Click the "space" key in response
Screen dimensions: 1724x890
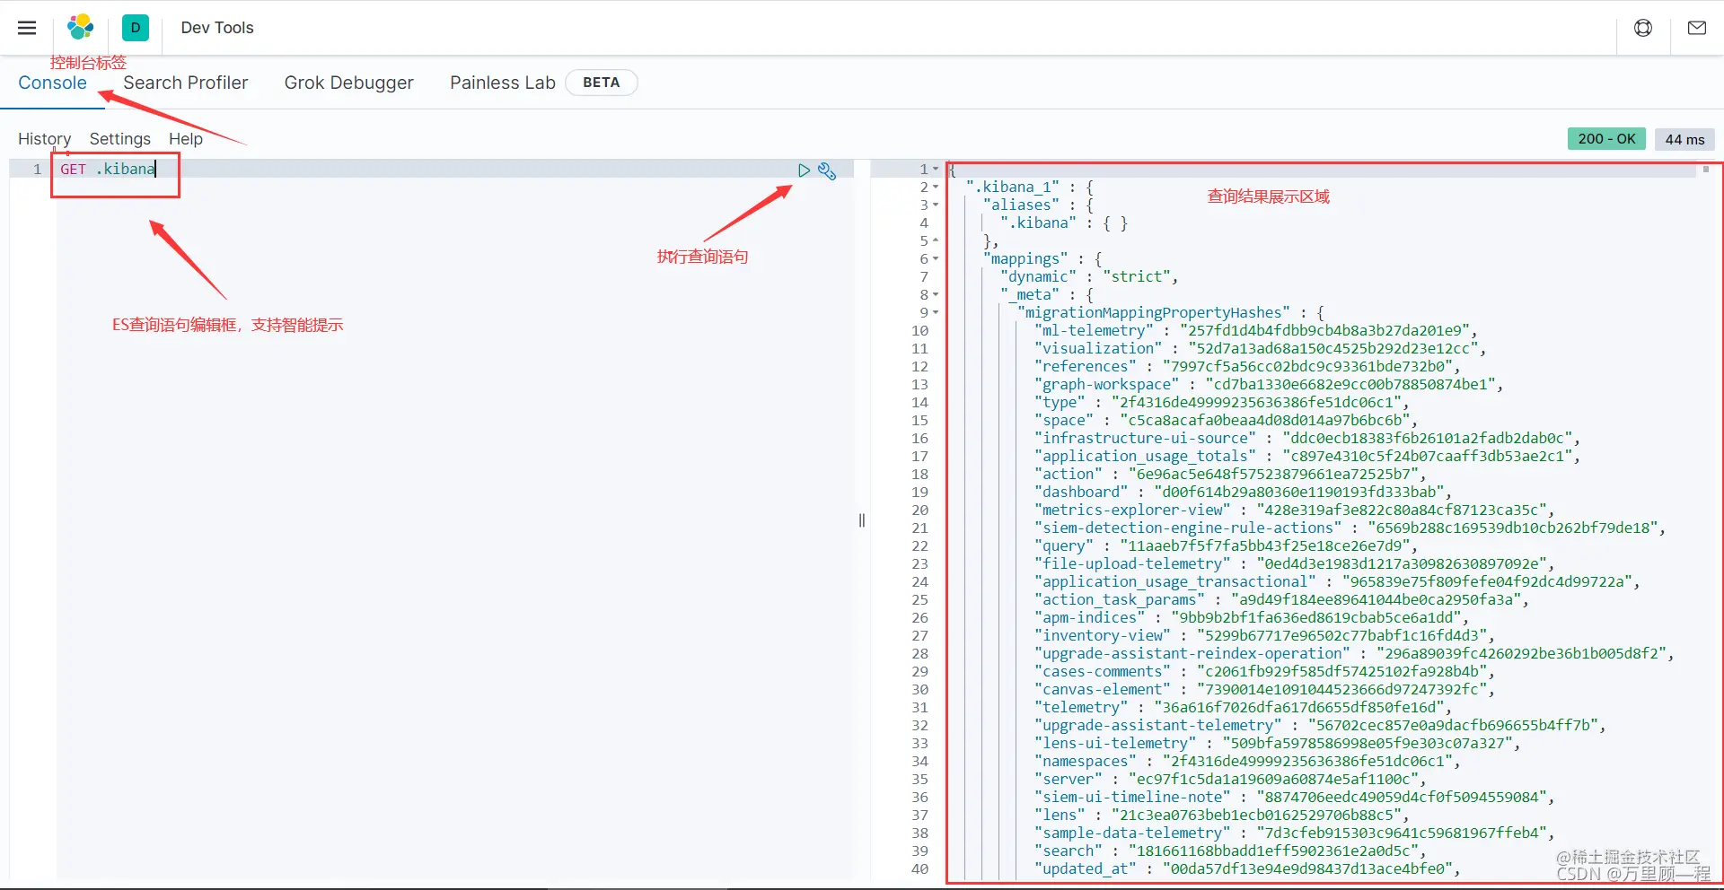pyautogui.click(x=1064, y=420)
